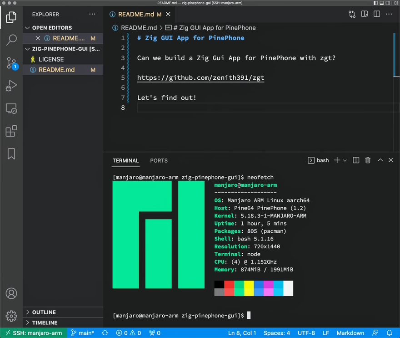Switch to the Ports tab
This screenshot has width=400, height=338.
pyautogui.click(x=159, y=160)
